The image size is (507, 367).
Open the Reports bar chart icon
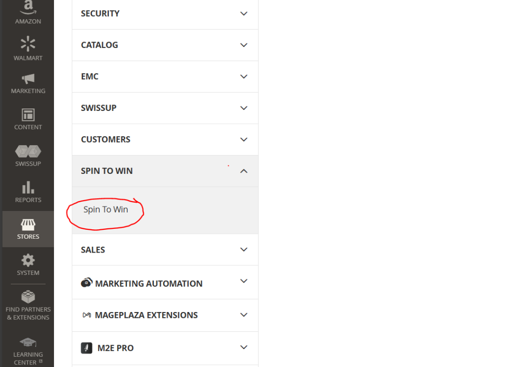click(x=28, y=187)
